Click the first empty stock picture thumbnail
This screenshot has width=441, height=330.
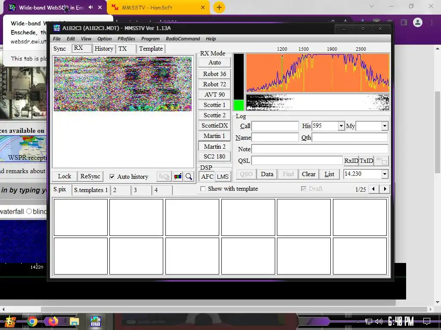coord(81,217)
